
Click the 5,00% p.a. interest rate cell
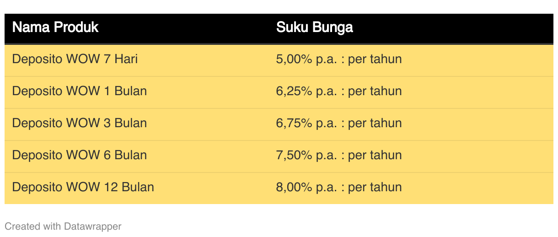click(x=339, y=59)
